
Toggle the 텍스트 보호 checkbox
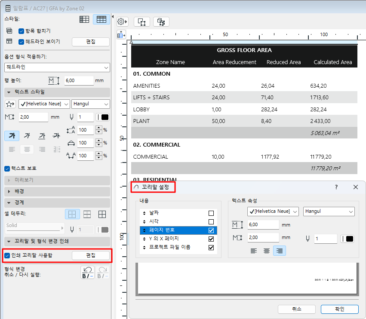[7, 169]
